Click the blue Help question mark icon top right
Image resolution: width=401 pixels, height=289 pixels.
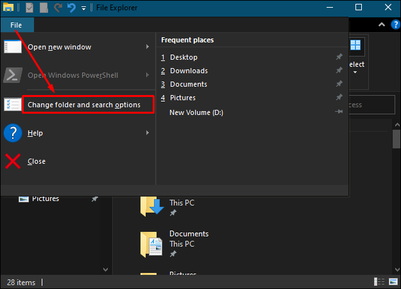395,24
